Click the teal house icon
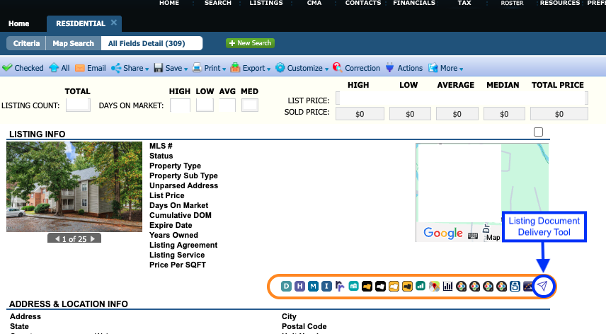 [353, 286]
